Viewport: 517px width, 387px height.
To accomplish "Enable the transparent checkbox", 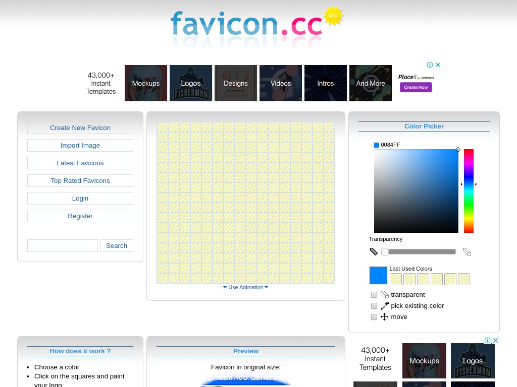I will 374,295.
